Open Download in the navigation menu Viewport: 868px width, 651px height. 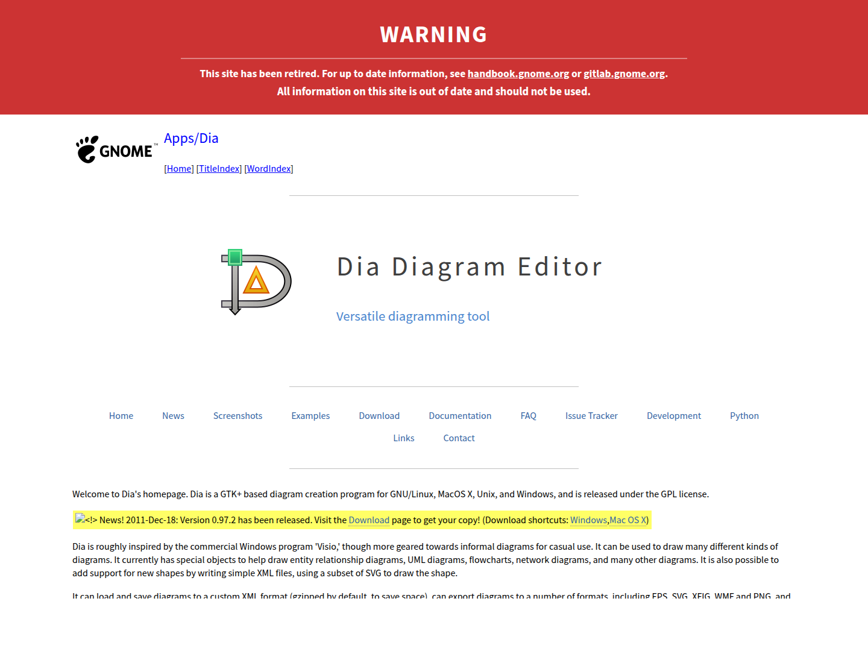(x=379, y=416)
